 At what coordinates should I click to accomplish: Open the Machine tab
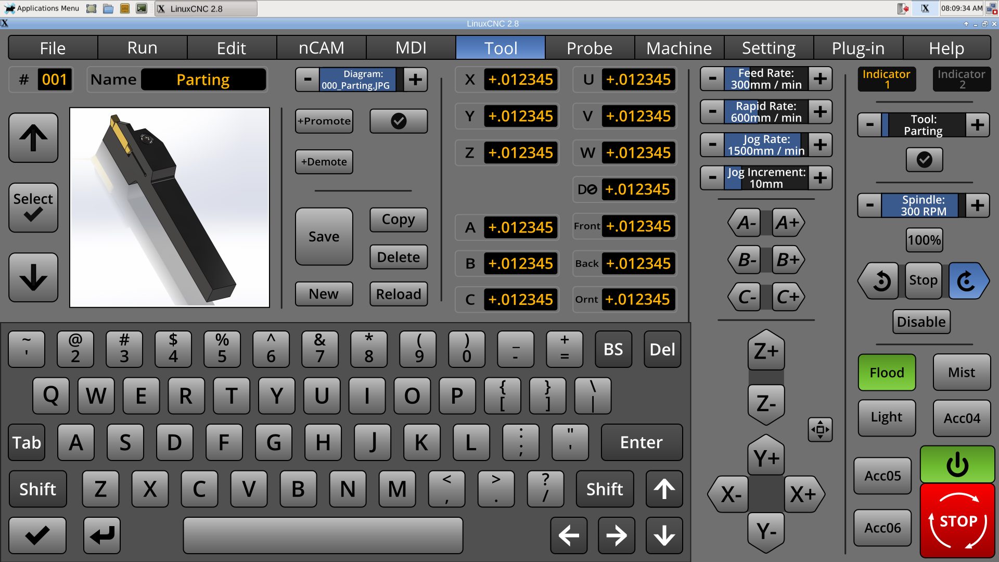tap(679, 48)
